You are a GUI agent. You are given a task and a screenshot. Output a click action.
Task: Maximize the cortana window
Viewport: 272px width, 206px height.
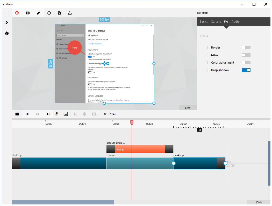point(254,4)
